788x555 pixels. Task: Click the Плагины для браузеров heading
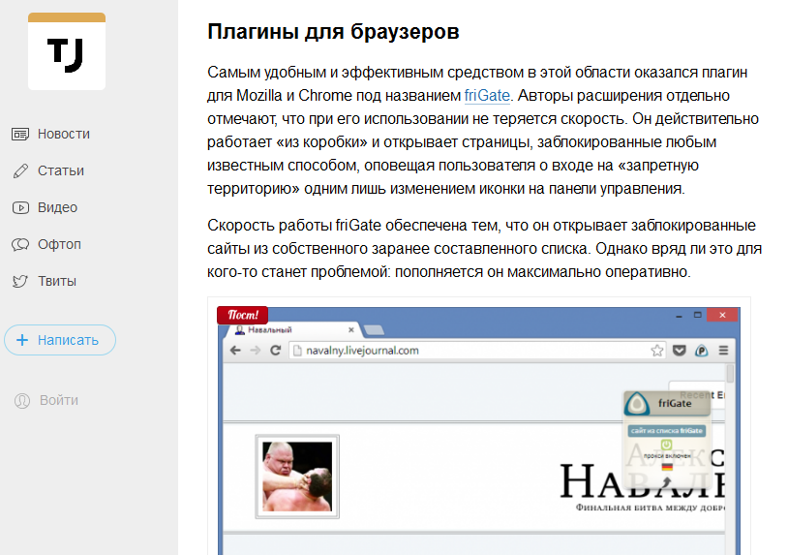(x=333, y=32)
